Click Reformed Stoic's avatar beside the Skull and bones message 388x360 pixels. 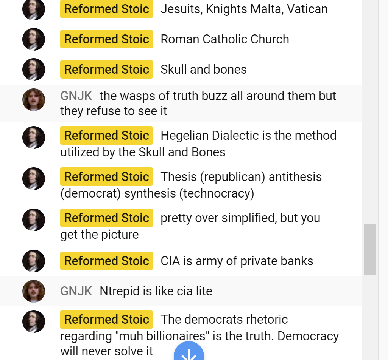coord(34,70)
